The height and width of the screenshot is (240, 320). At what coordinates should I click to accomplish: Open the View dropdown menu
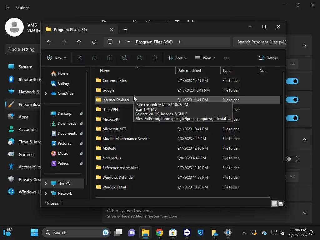pos(205,58)
